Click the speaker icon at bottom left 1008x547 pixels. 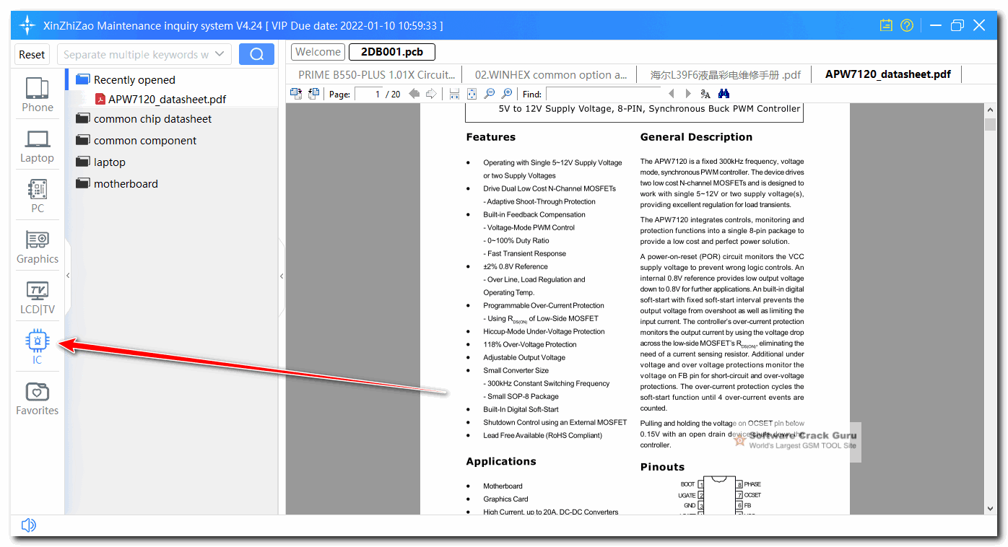click(x=28, y=525)
